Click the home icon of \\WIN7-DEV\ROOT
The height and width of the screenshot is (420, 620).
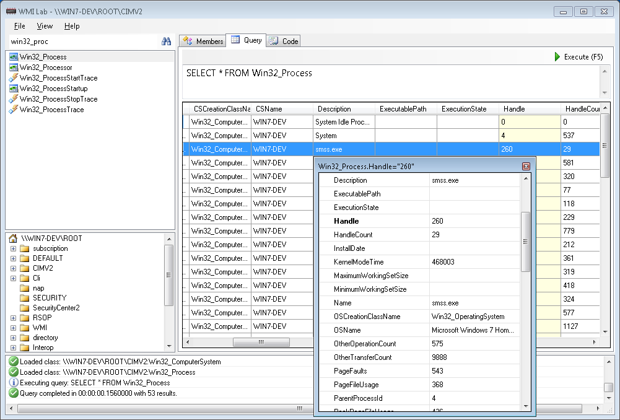click(x=13, y=238)
